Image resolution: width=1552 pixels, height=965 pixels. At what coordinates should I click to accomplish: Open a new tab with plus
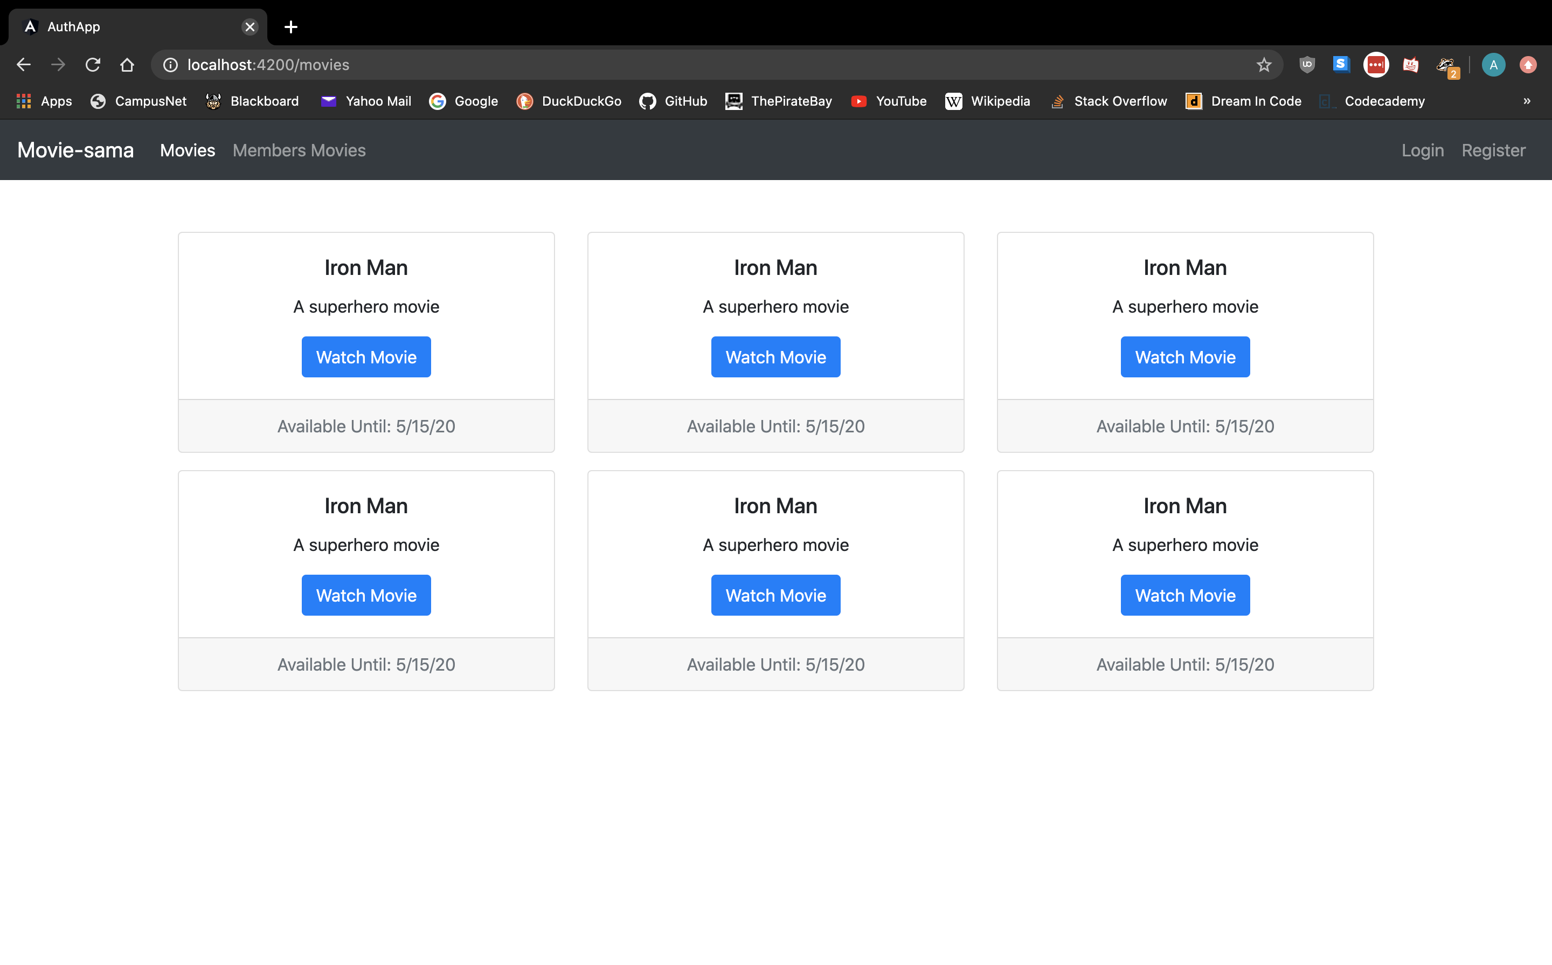[x=291, y=27]
